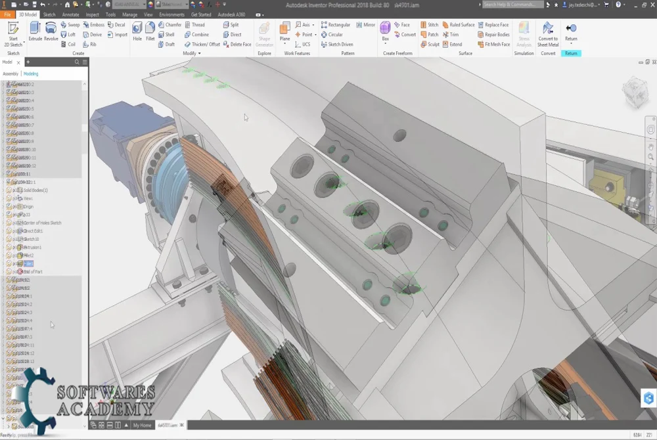Add a new browser panel tab
The height and width of the screenshot is (440, 657).
point(28,62)
